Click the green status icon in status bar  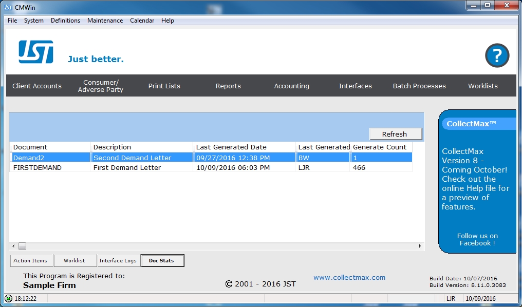click(x=8, y=298)
